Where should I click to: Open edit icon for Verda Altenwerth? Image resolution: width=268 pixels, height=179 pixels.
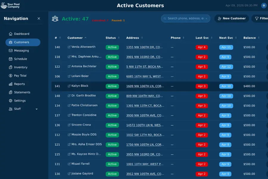[69, 47]
